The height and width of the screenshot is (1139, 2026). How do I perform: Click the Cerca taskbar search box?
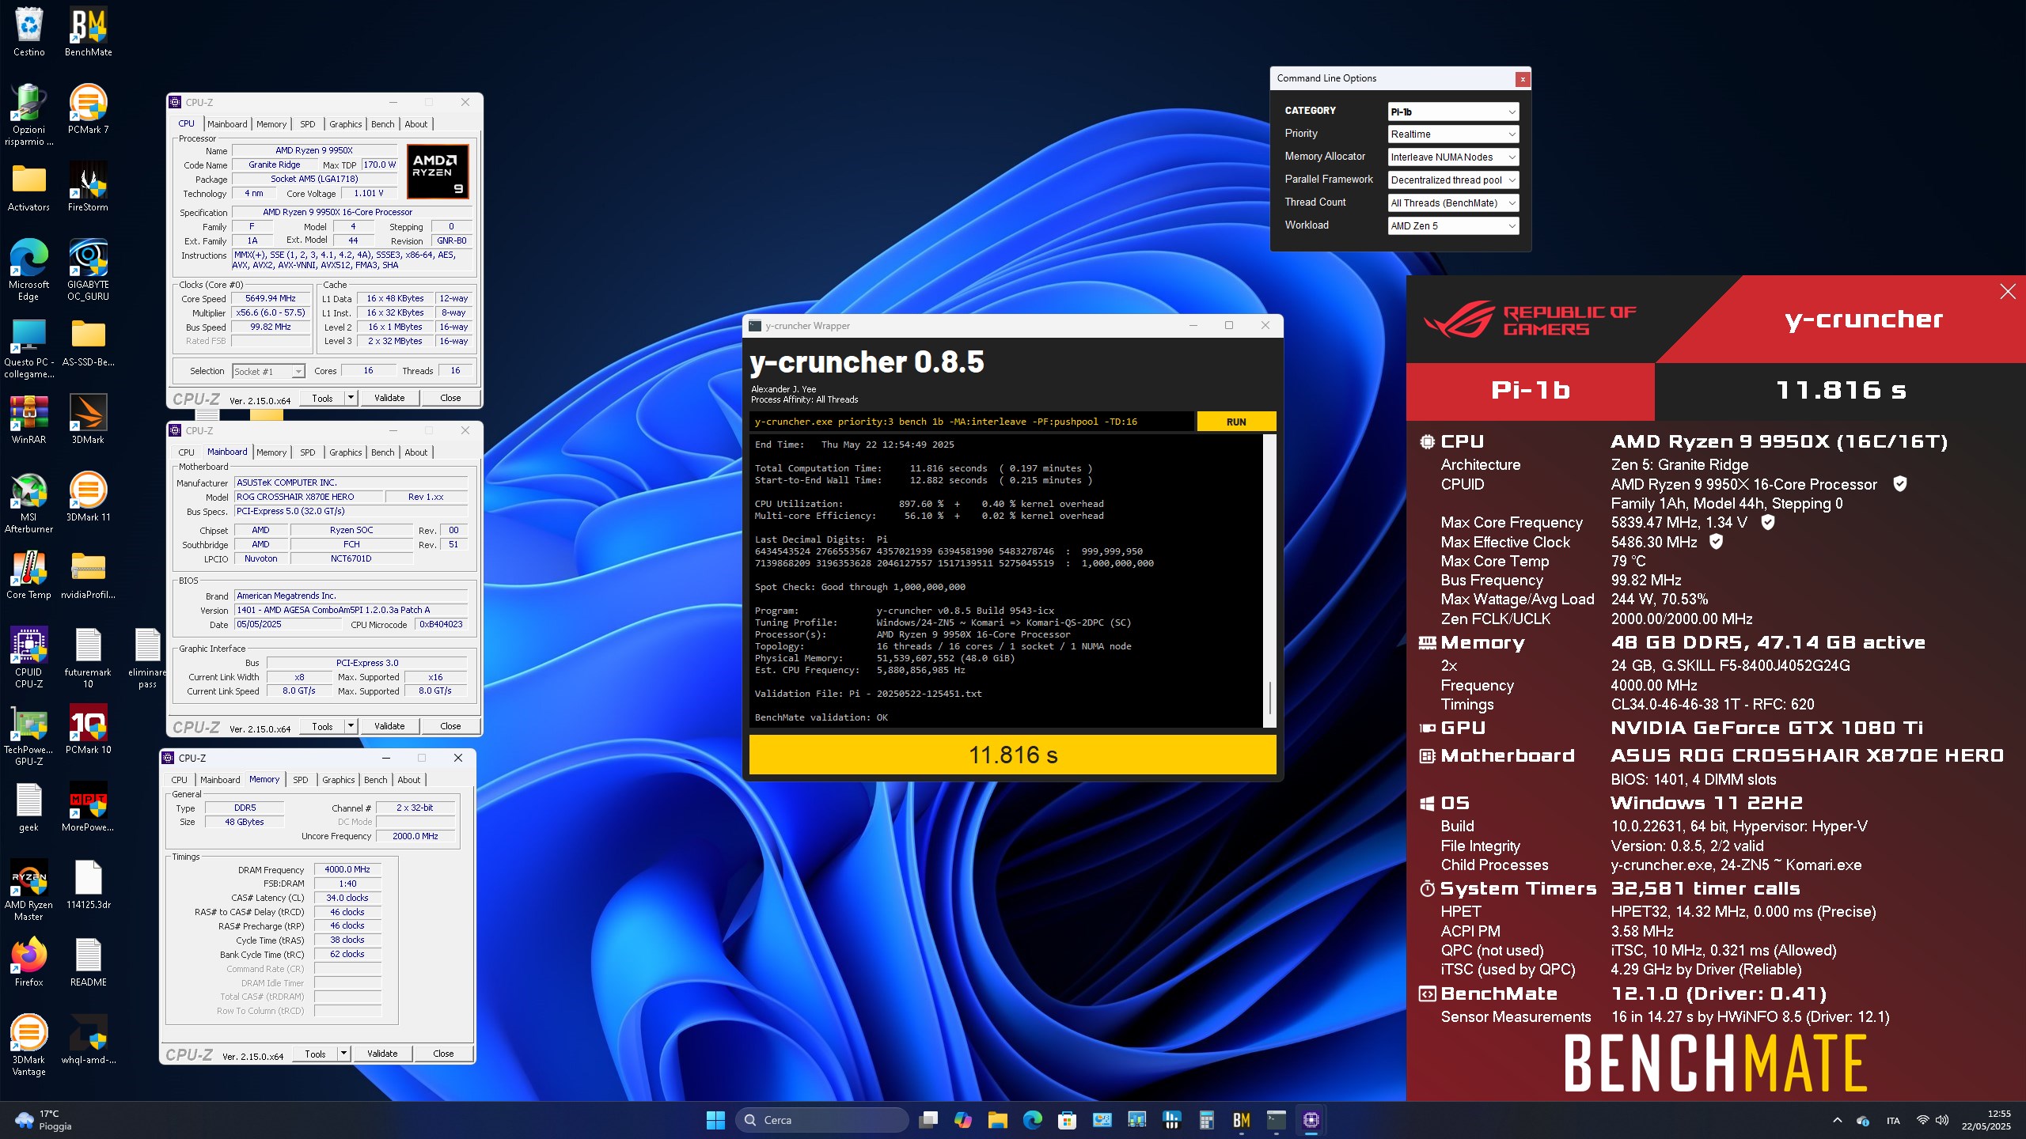822,1120
